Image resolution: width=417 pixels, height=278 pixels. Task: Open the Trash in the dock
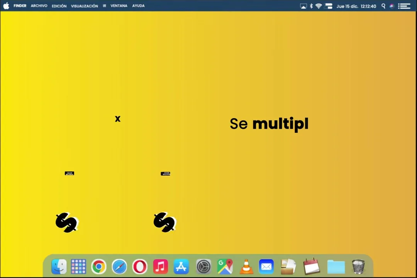tap(358, 266)
